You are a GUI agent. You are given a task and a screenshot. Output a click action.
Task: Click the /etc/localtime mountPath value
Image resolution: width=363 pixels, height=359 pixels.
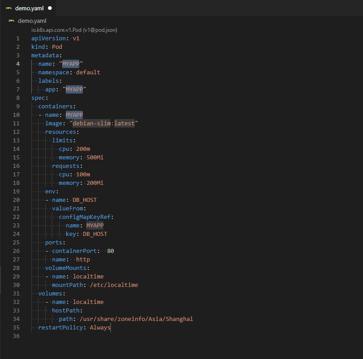pyautogui.click(x=114, y=285)
